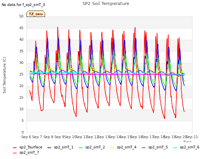The width and height of the screenshot is (212, 159).
Task: Click blue sp2_smT_1 legend color marker
Action: pyautogui.click(x=49, y=148)
